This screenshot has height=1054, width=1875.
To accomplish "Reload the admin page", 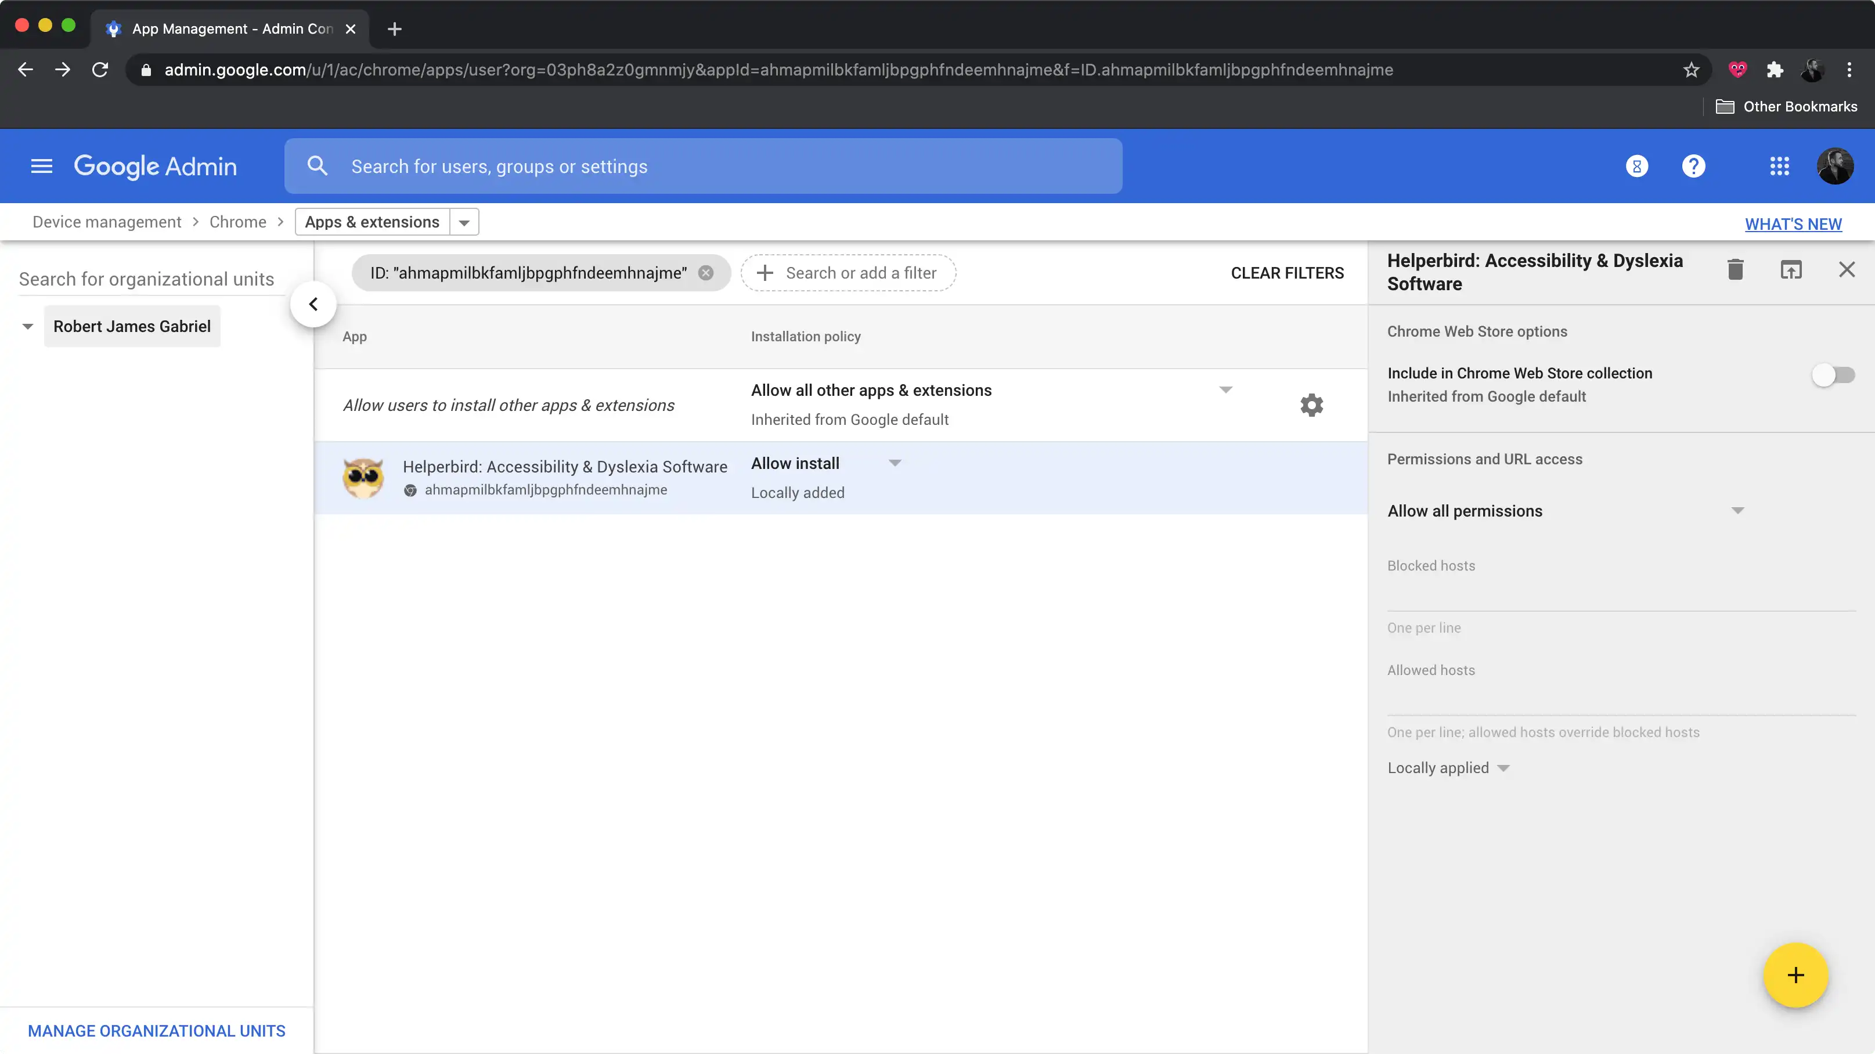I will coord(100,69).
